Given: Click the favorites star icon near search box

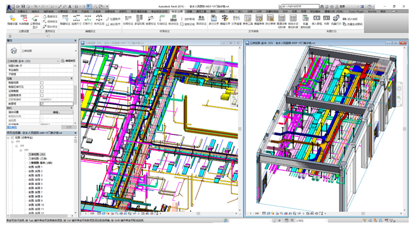Looking at the screenshot, I should 332,7.
